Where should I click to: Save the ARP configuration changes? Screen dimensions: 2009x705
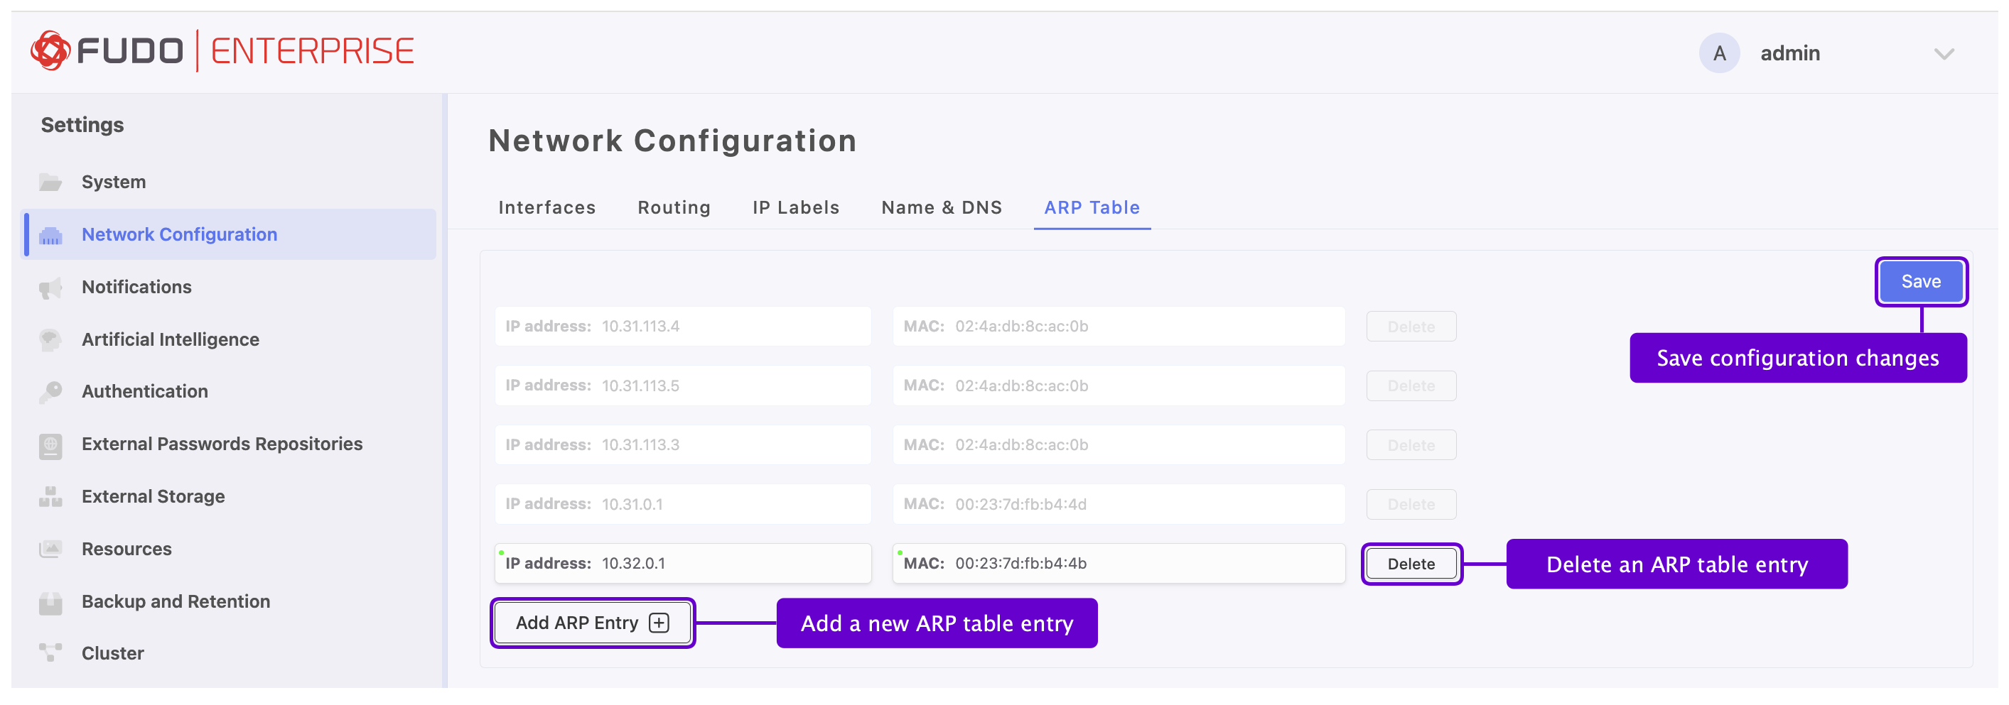coord(1920,282)
